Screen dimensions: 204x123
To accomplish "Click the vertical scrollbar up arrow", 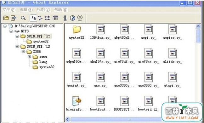I will click(198, 26).
